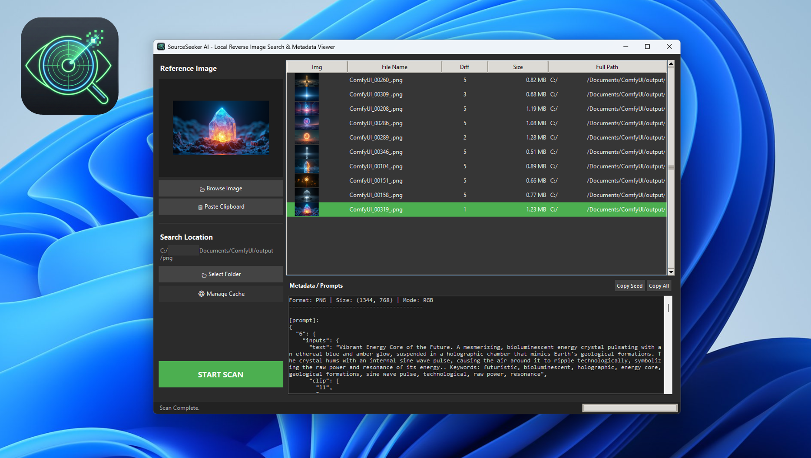Click the scrollbar up arrow above the file list
Viewport: 811px width, 458px height.
coord(671,64)
